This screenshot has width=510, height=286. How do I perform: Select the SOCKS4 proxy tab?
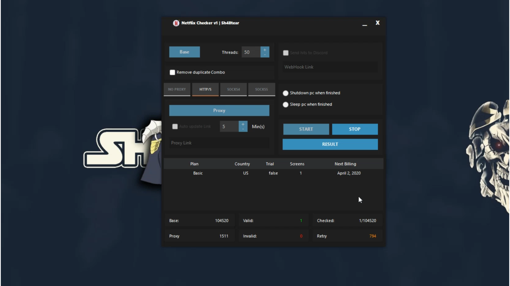click(x=233, y=89)
